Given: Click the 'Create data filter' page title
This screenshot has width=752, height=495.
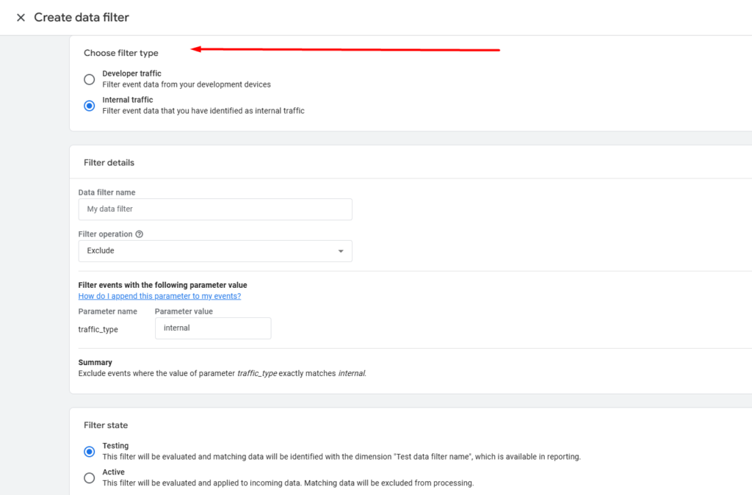Looking at the screenshot, I should click(x=82, y=18).
